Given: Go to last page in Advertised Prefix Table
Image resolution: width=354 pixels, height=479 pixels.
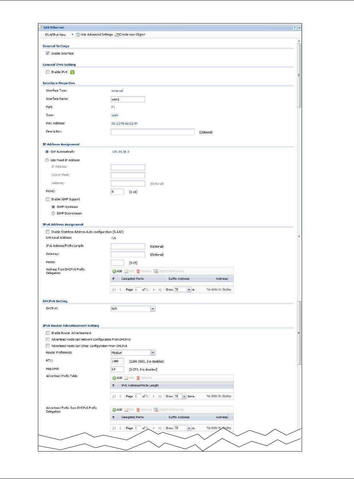Looking at the screenshot, I should pyautogui.click(x=160, y=396).
